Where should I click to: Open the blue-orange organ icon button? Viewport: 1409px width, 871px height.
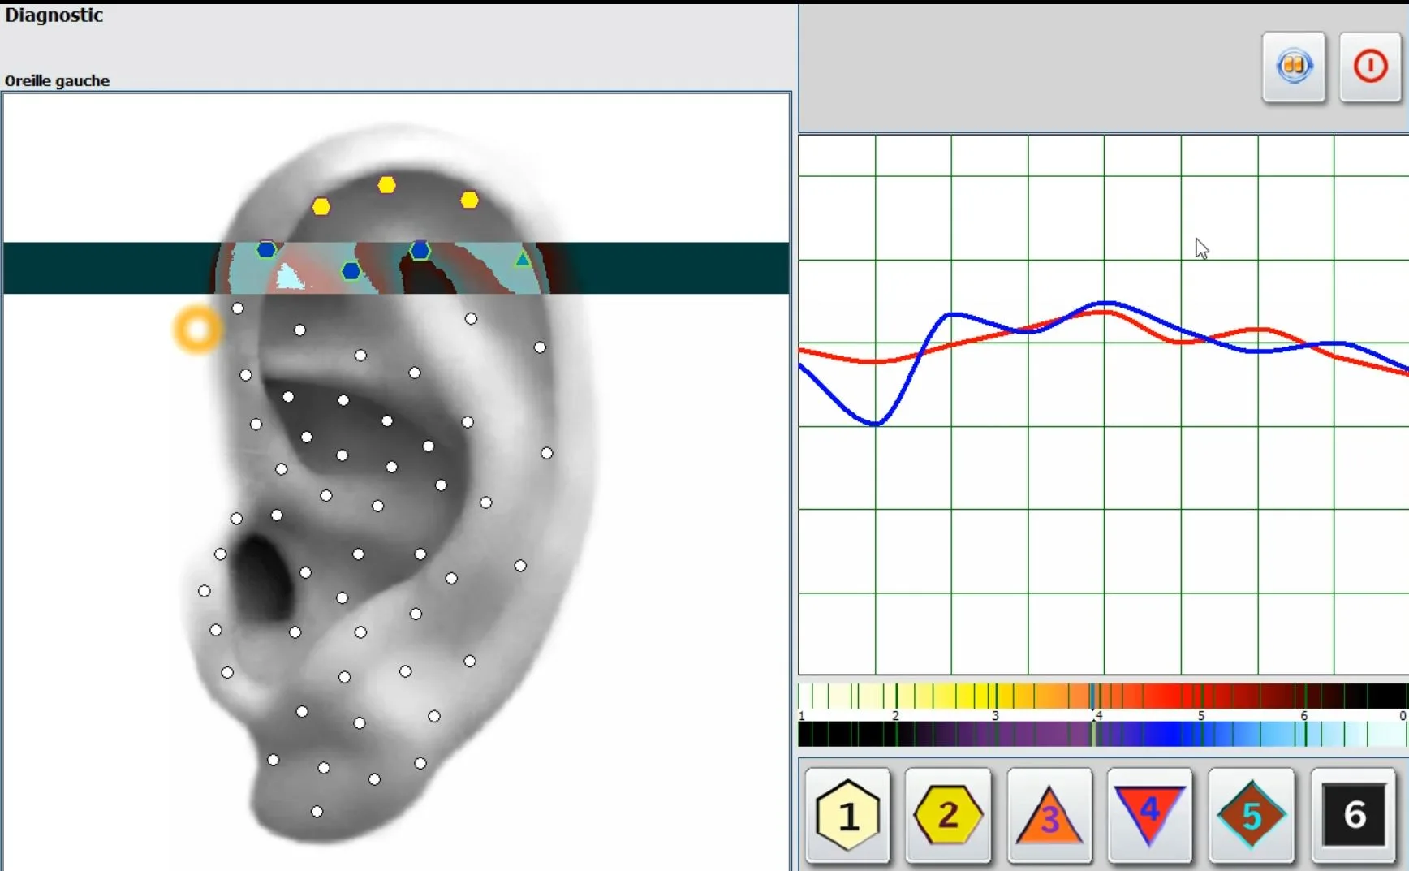[x=1294, y=67]
